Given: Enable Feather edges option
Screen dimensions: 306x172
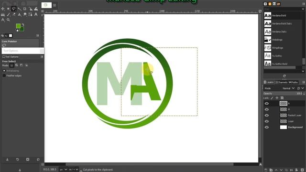Looking at the screenshot, I should click(x=4, y=75).
